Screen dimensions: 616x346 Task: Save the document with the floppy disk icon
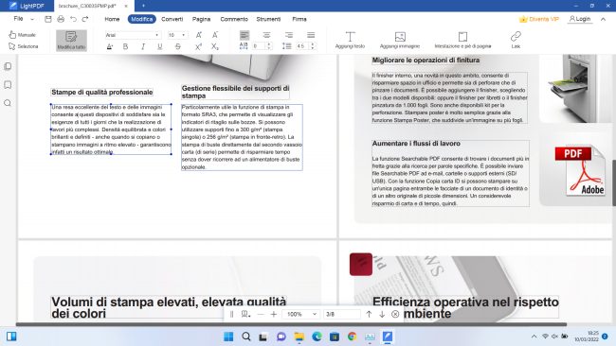click(48, 19)
